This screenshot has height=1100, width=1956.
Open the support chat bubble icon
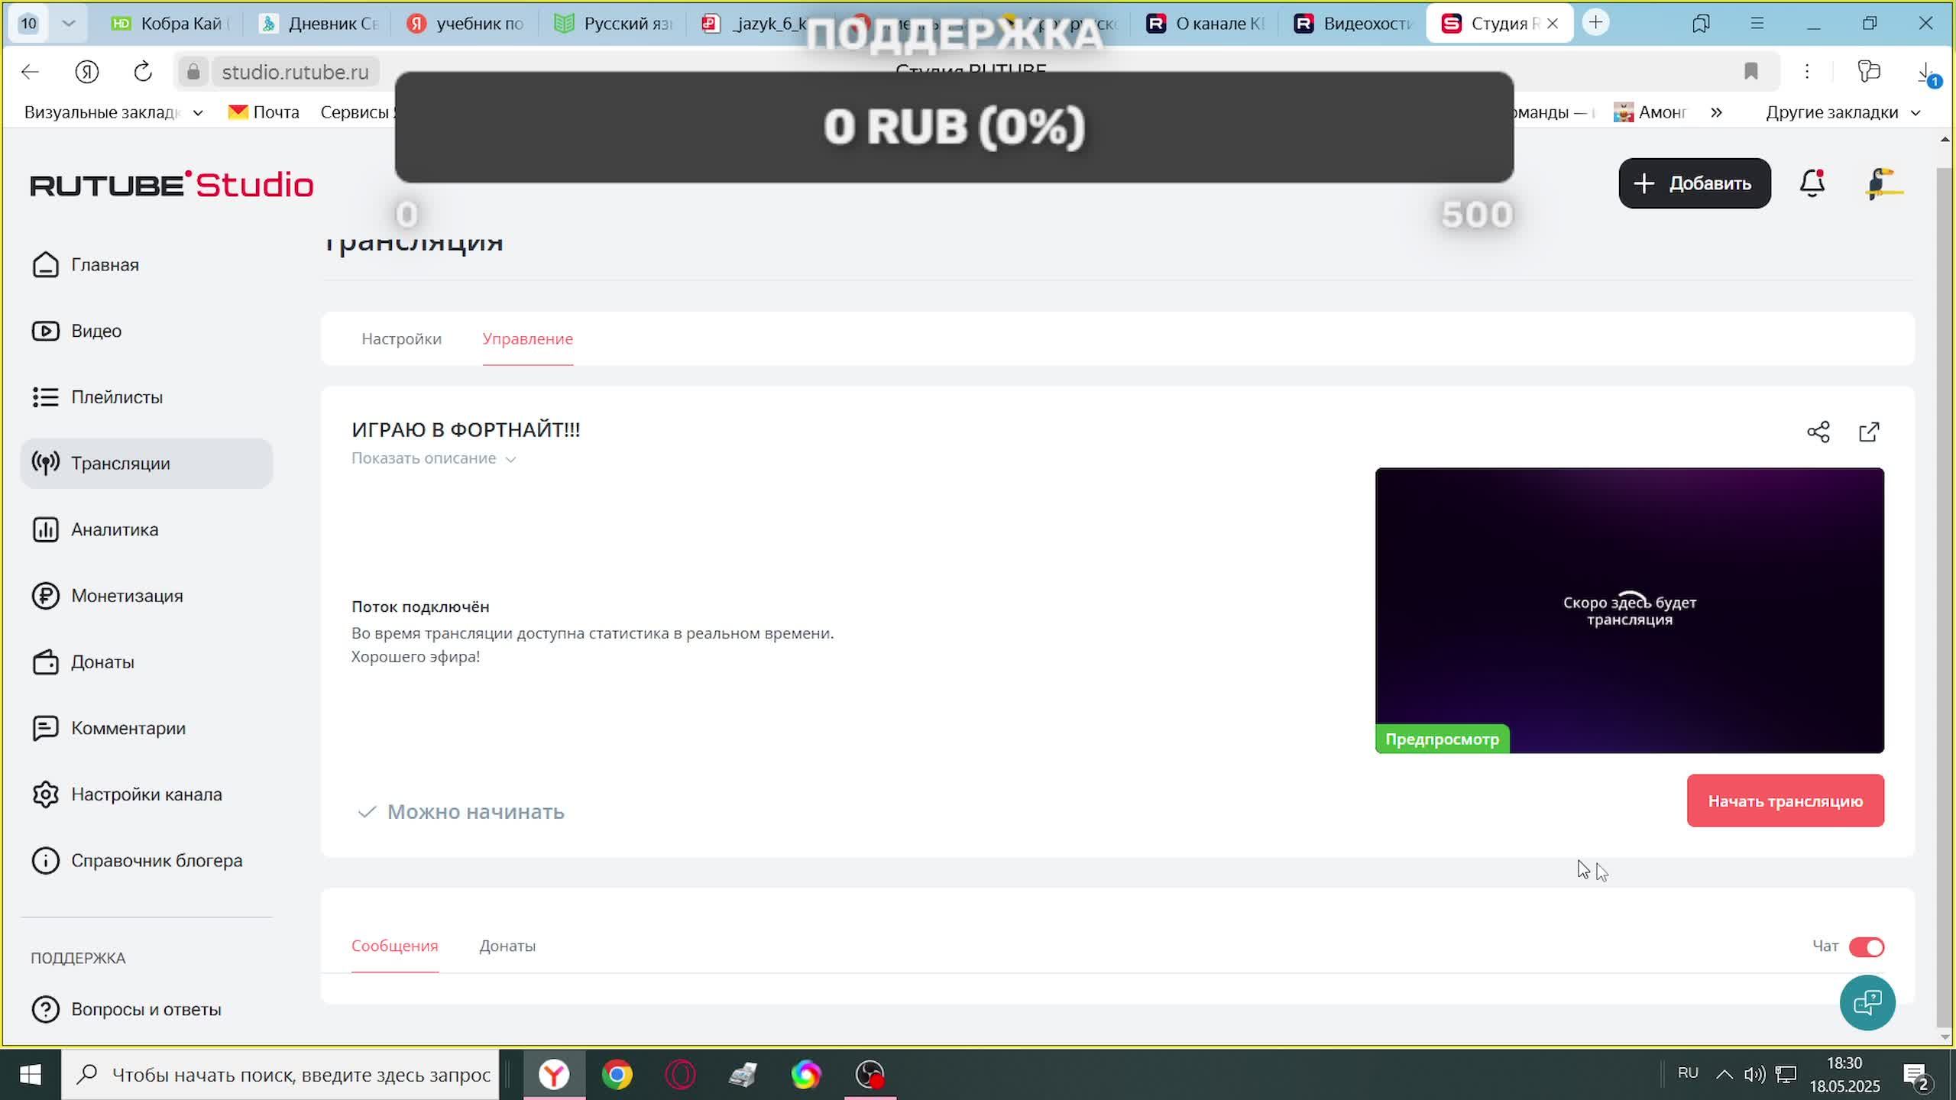coord(1867,1002)
